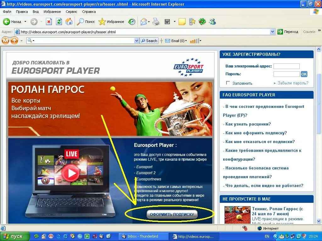Open the Email (0) dropdown arrow
322x241 pixels.
pos(186,41)
